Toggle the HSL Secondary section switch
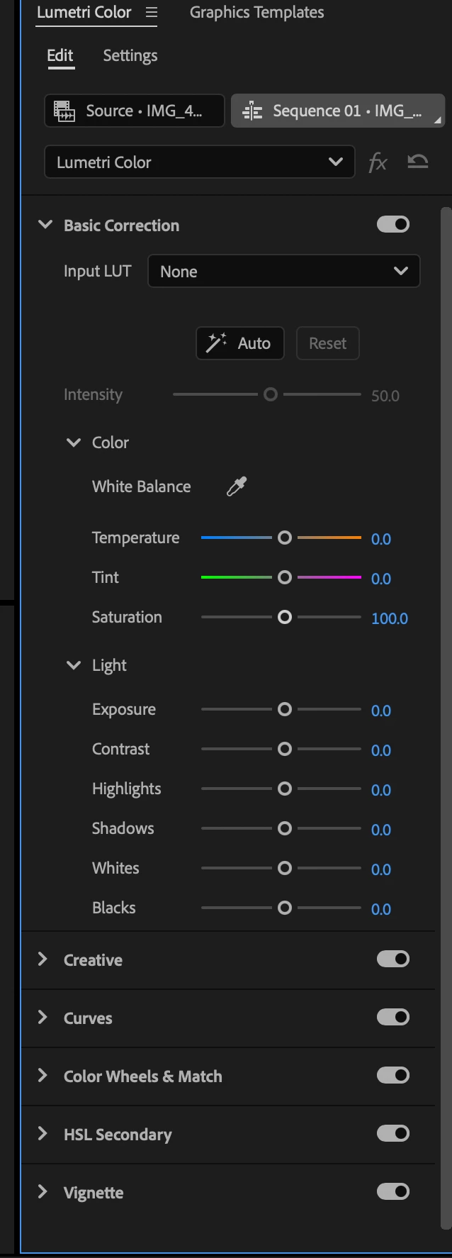The width and height of the screenshot is (452, 1258). click(393, 1134)
